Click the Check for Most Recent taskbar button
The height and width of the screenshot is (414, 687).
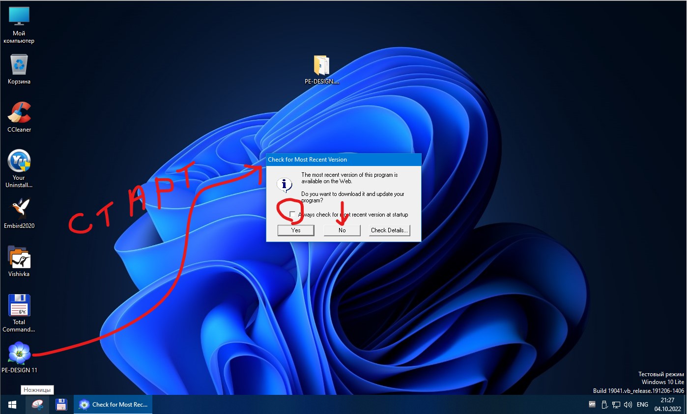pyautogui.click(x=114, y=405)
